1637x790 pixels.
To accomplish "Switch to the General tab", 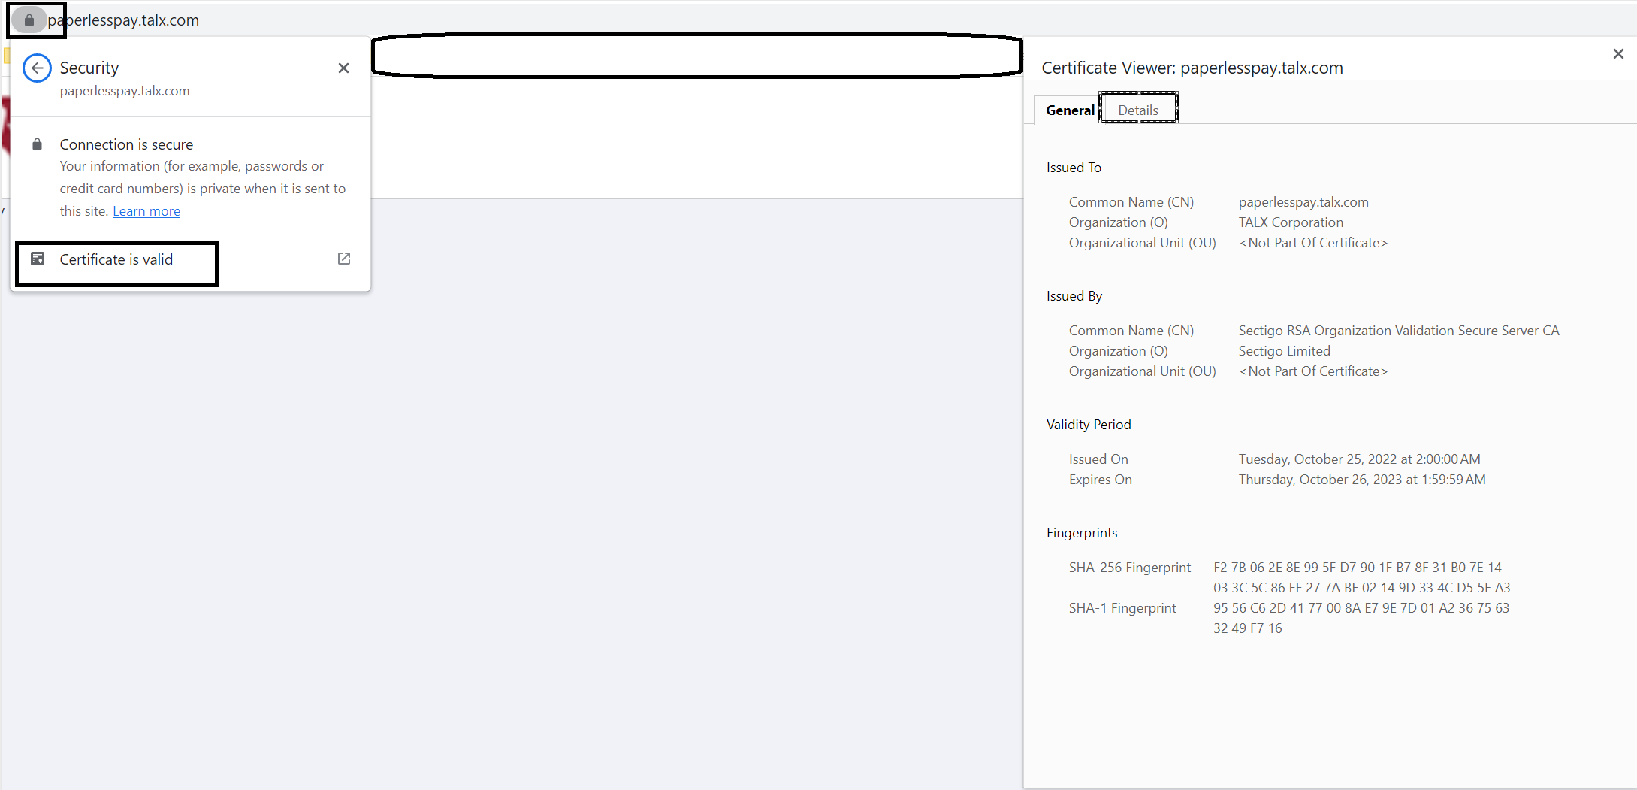I will click(x=1070, y=110).
